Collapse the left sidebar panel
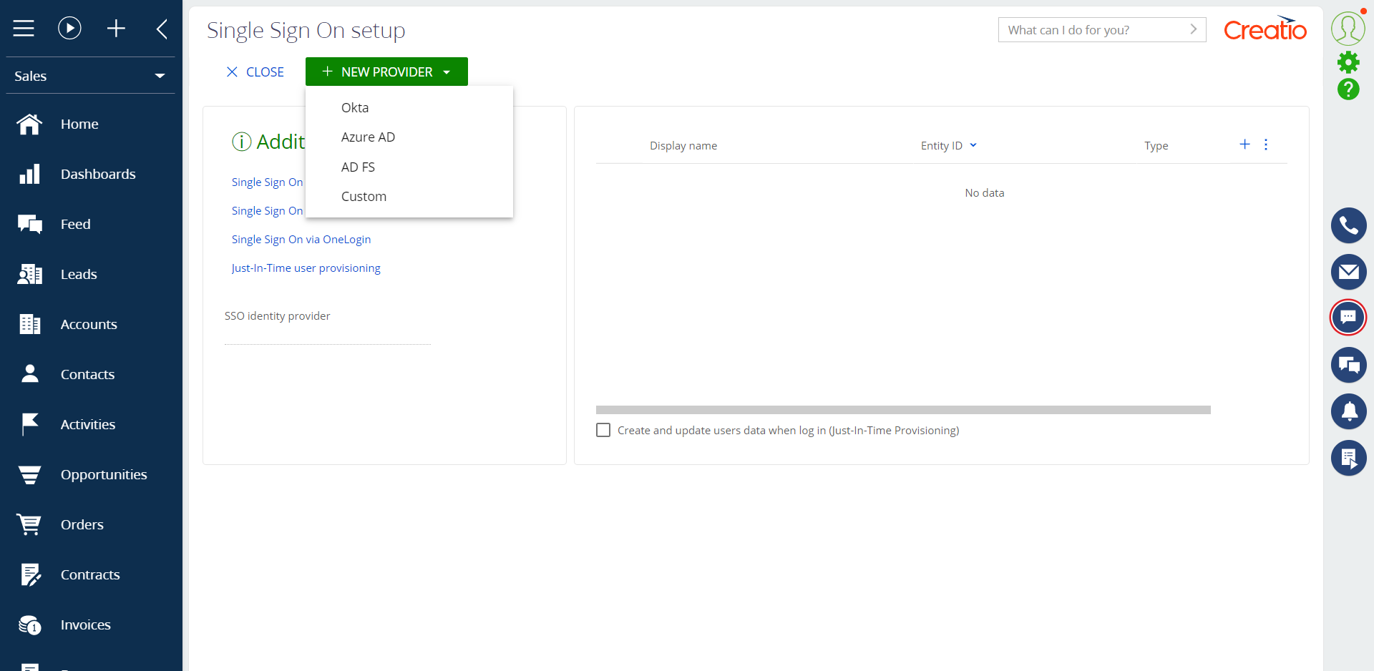This screenshot has width=1374, height=671. tap(162, 29)
